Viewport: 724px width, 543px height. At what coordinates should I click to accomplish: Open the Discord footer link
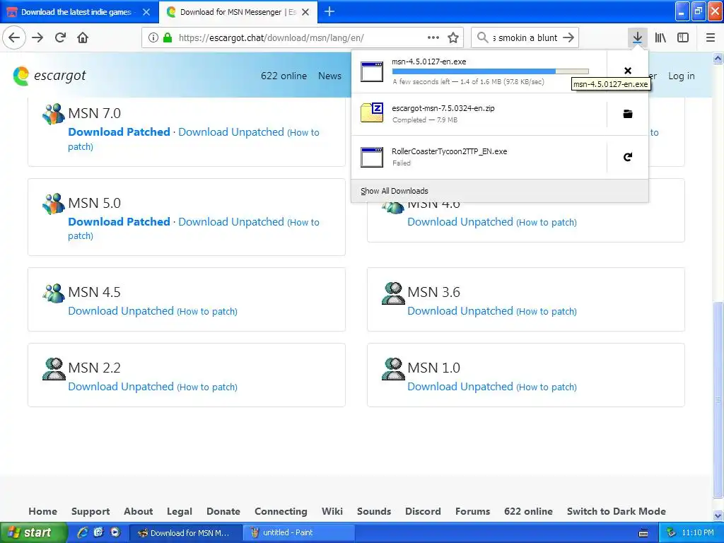click(x=423, y=511)
